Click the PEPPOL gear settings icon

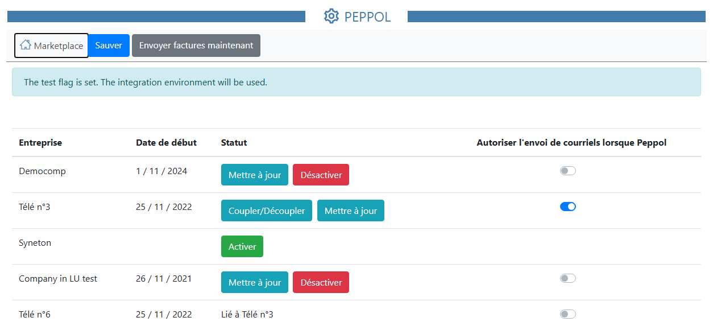(x=331, y=16)
